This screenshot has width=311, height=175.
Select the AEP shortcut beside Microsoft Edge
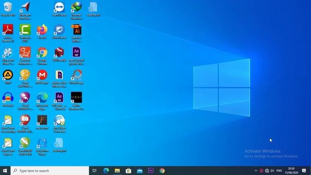[x=59, y=101]
